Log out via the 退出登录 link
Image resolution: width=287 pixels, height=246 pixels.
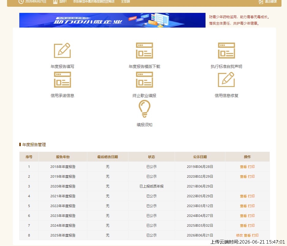click(x=271, y=2)
